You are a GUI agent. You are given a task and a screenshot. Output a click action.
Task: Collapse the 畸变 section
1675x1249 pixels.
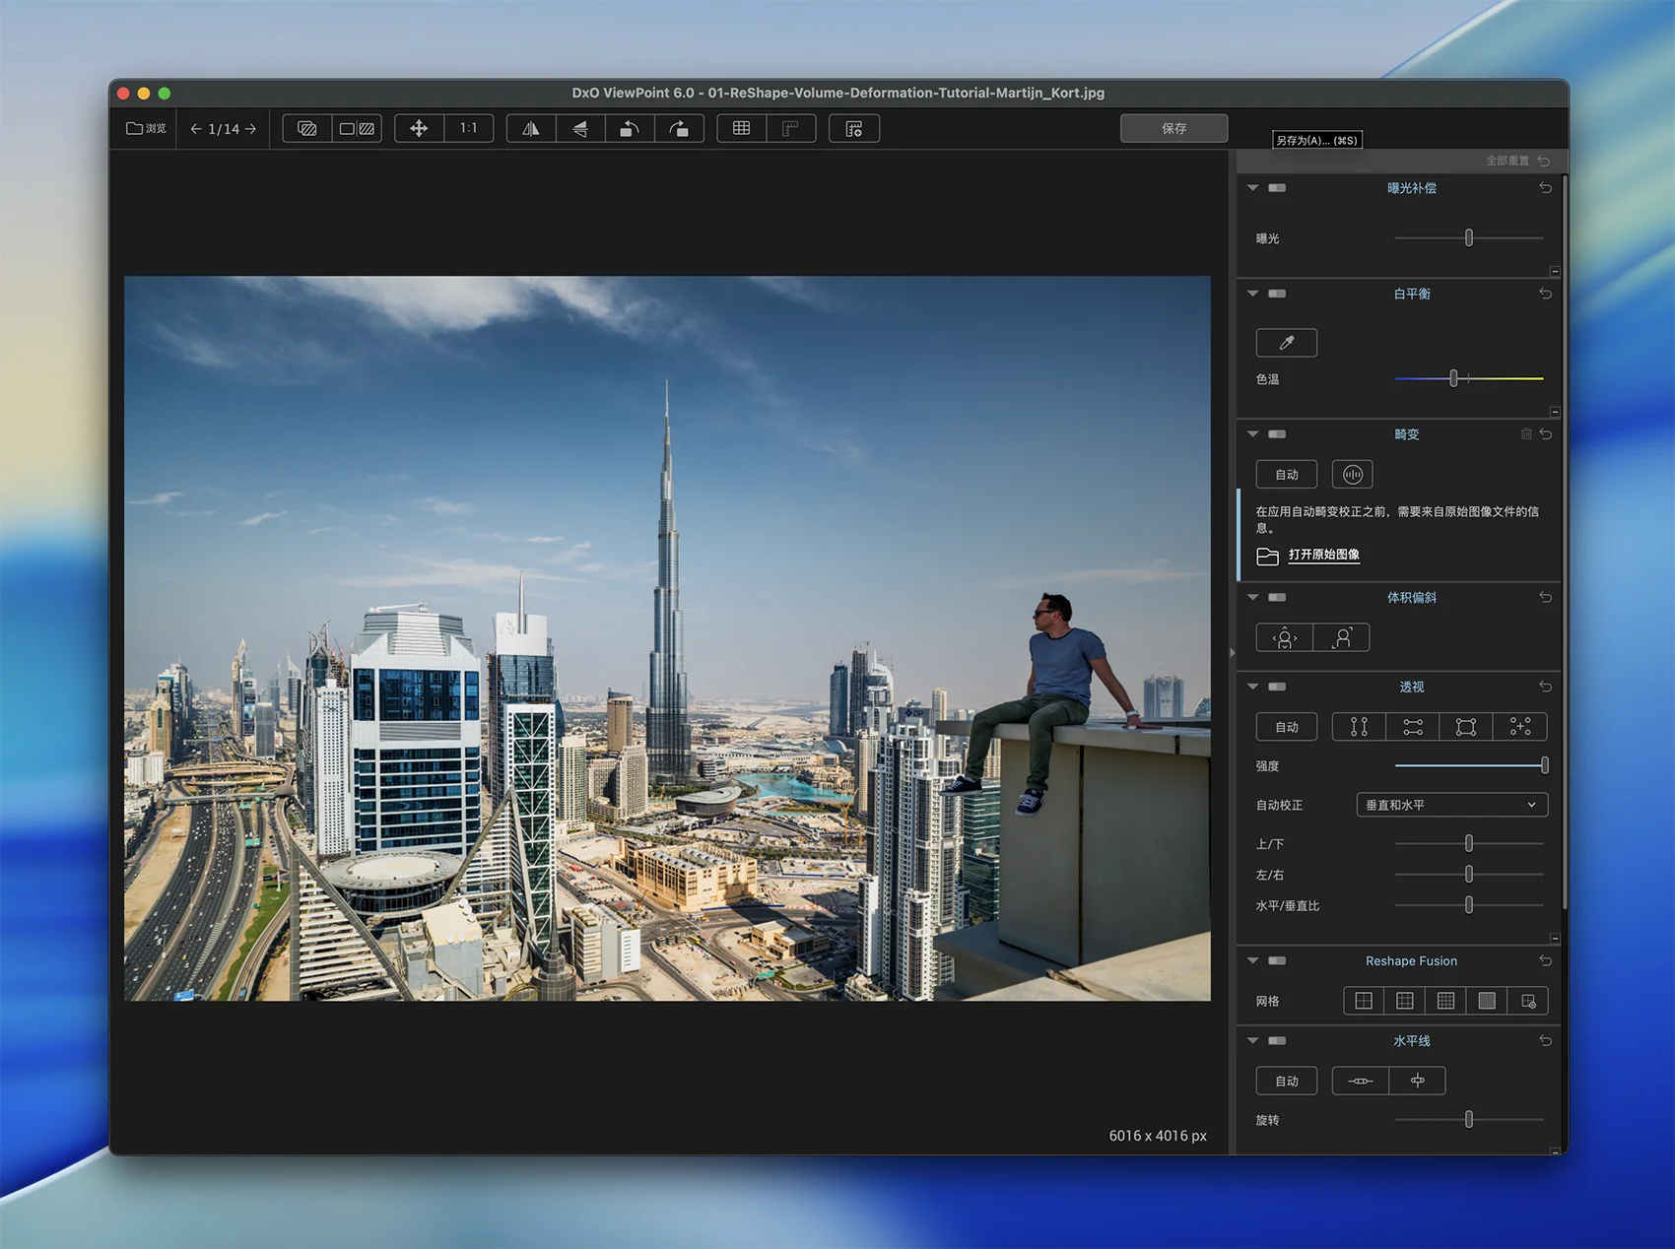pyautogui.click(x=1252, y=434)
